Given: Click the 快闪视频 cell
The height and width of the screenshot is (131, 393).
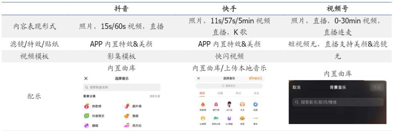Looking at the screenshot, I should (229, 56).
